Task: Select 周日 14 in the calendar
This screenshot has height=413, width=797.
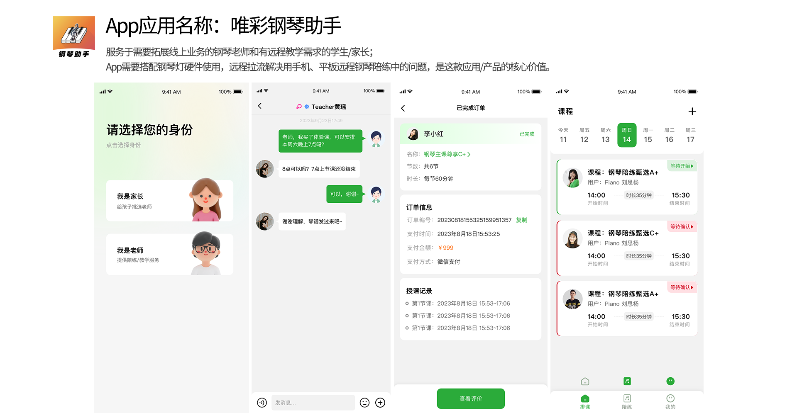Action: pyautogui.click(x=626, y=135)
